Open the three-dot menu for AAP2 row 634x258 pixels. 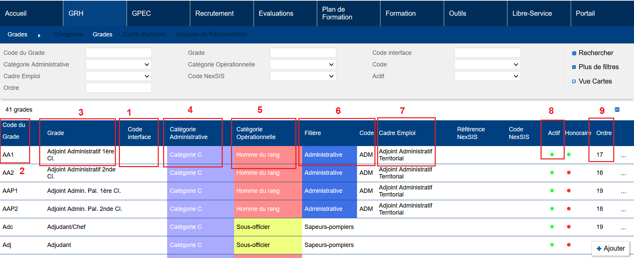point(623,210)
